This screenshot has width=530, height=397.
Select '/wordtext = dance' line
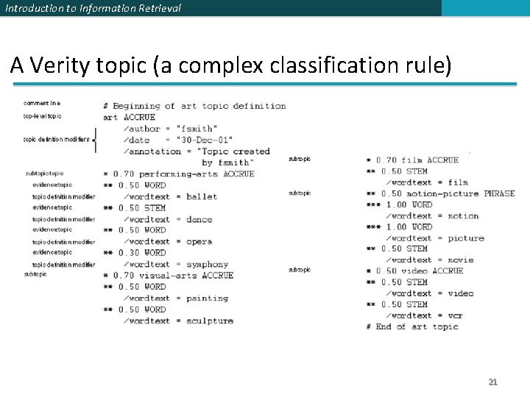[168, 219]
